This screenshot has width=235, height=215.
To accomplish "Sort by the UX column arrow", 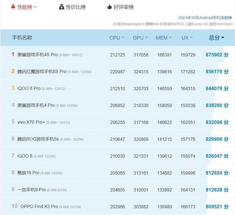I will click(191, 37).
